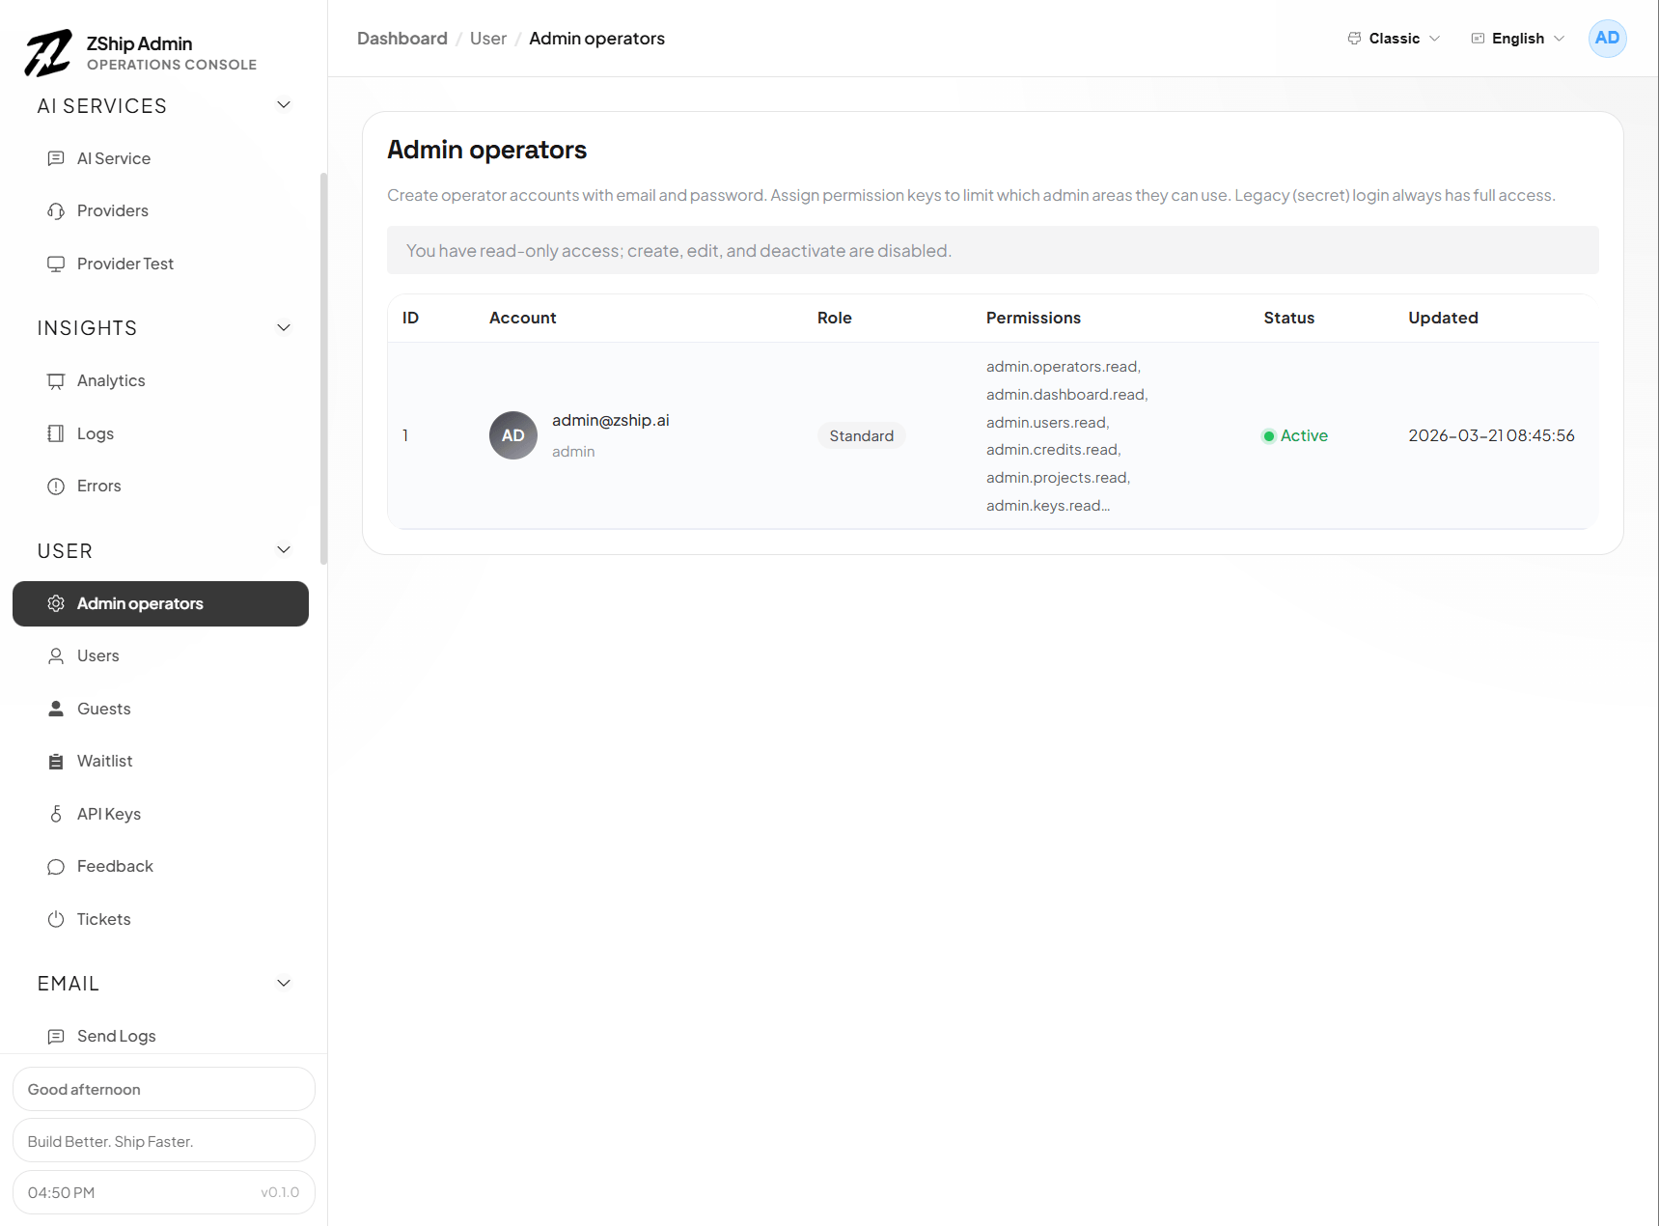Collapse the INSIGHTS sidebar section
Screen dimensions: 1659x1226
coord(284,328)
